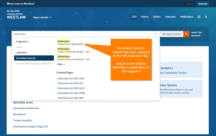Open Search Tips link

click(x=197, y=32)
